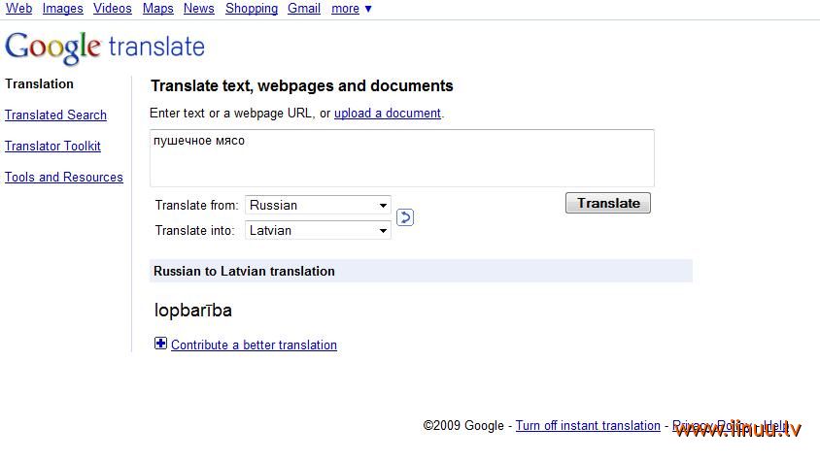Open News in the top navigation
The width and height of the screenshot is (820, 460).
(199, 9)
